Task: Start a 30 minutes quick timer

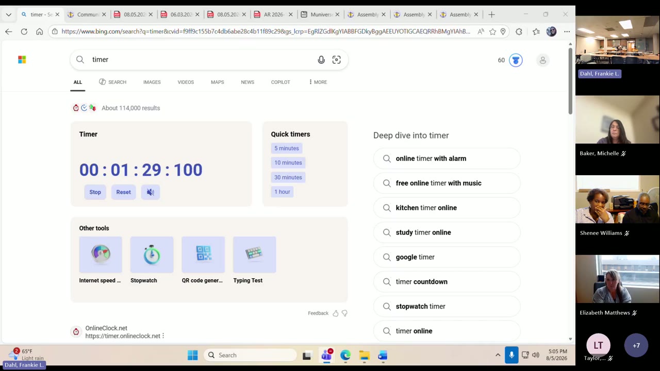Action: 288,177
